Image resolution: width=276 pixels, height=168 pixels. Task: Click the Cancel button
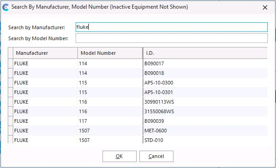[156, 156]
